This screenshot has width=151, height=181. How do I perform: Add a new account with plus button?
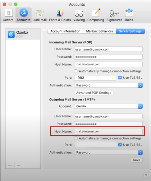point(10,166)
